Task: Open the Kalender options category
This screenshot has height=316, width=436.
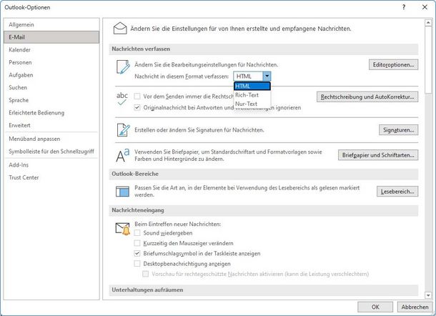Action: click(x=51, y=50)
